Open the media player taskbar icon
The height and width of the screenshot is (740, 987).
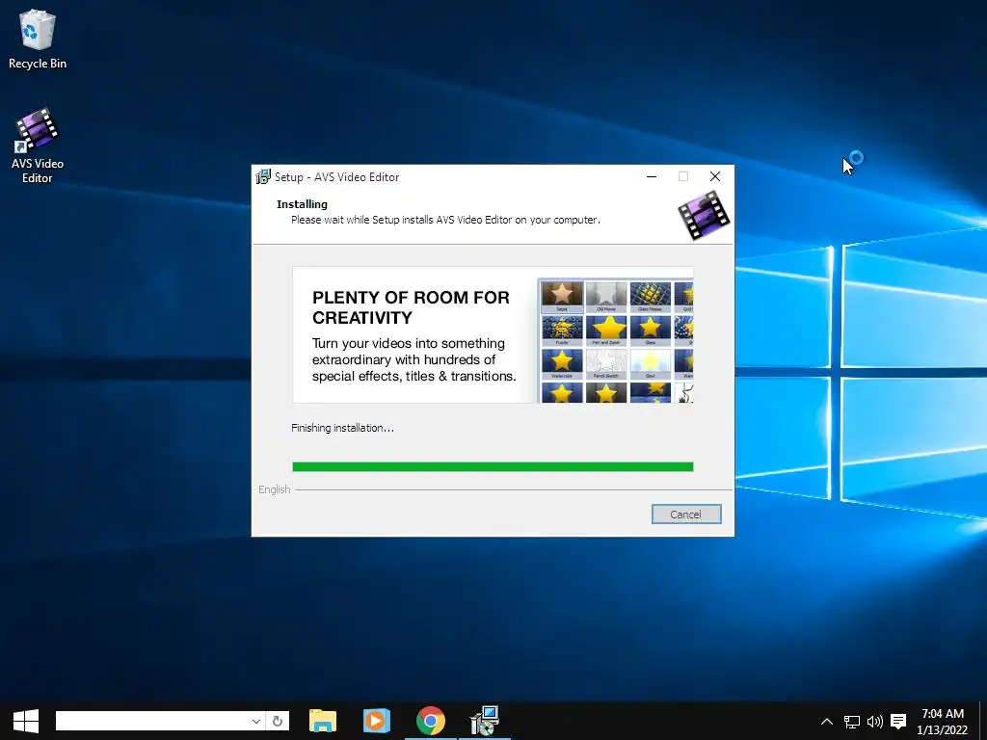pyautogui.click(x=377, y=721)
